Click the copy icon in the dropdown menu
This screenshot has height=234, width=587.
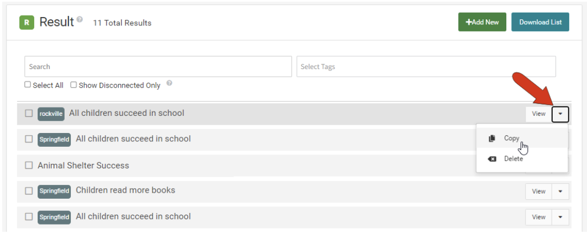pos(492,139)
